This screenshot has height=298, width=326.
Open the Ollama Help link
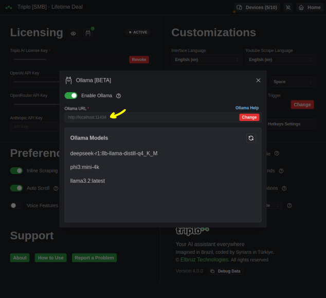[x=247, y=108]
